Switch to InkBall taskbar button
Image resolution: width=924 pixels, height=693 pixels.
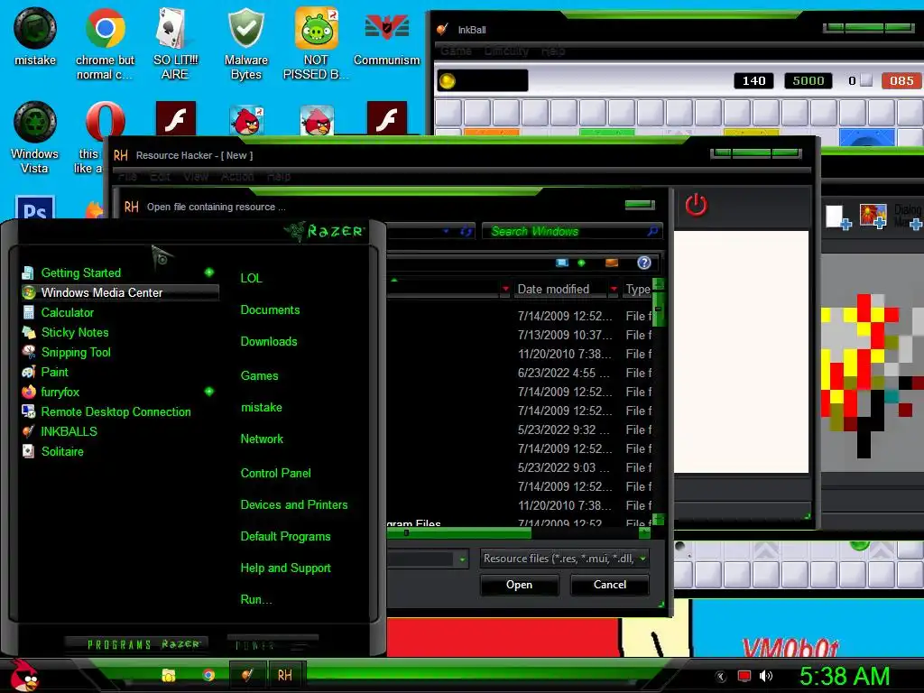click(x=247, y=675)
